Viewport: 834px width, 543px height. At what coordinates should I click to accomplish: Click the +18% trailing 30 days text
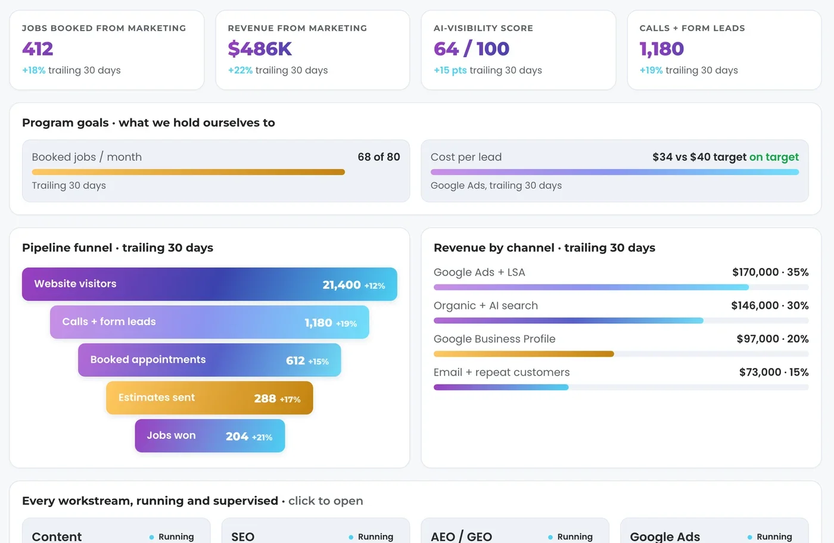71,70
